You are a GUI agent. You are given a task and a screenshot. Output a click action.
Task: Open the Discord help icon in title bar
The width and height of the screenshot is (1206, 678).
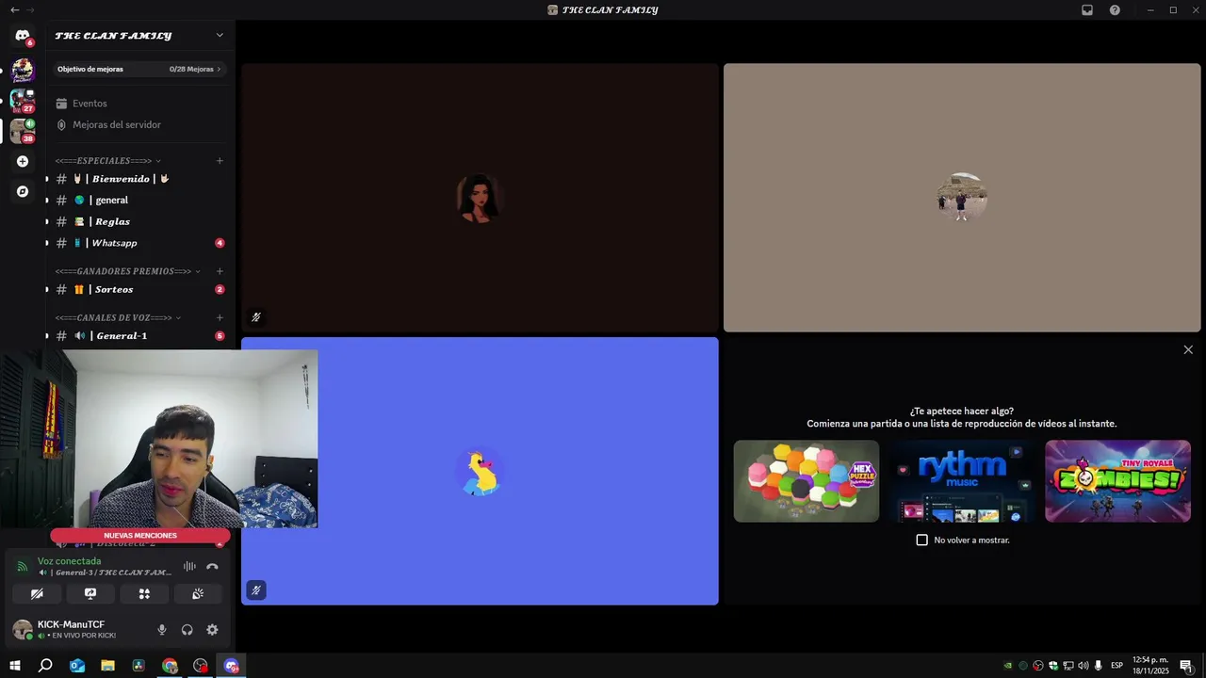(x=1115, y=9)
